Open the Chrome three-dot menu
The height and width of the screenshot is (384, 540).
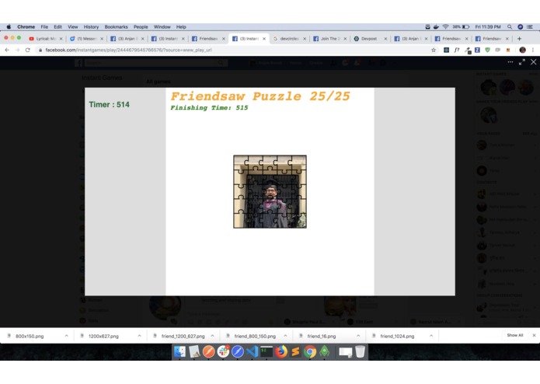533,50
